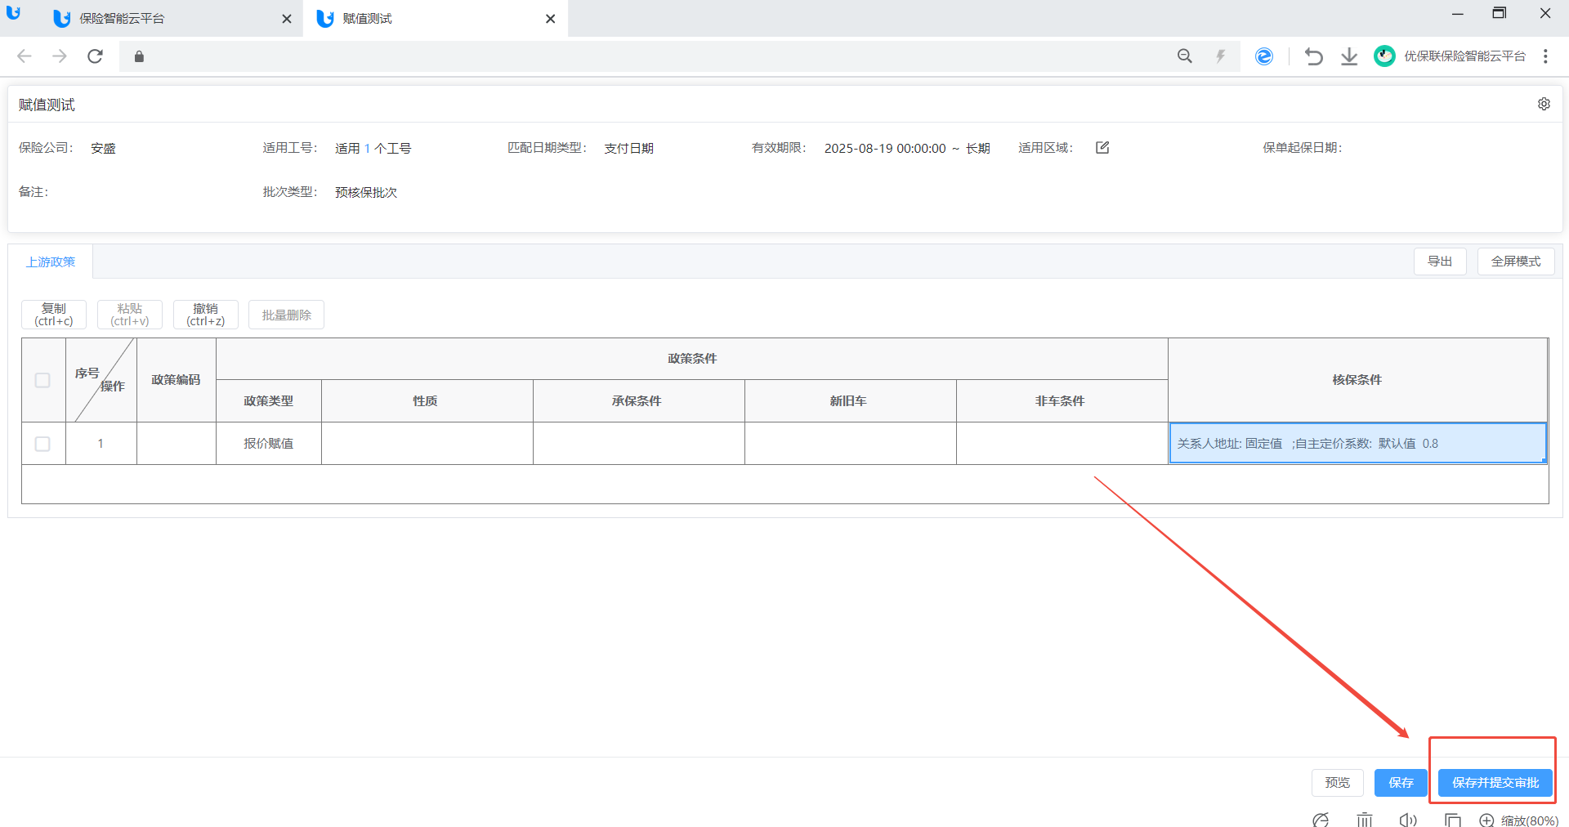Close the 赋值测试 browser tab
Image resolution: width=1569 pixels, height=827 pixels.
pyautogui.click(x=551, y=19)
